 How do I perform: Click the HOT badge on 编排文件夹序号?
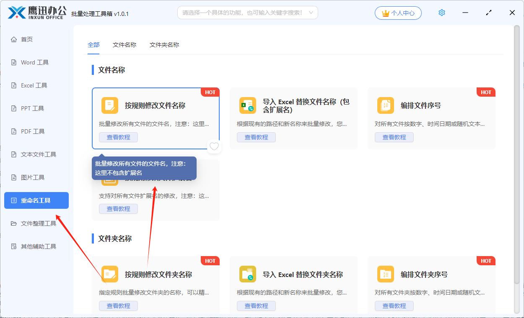tap(486, 261)
